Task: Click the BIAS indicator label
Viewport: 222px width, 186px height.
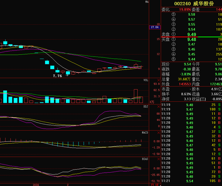Action: 145,159
